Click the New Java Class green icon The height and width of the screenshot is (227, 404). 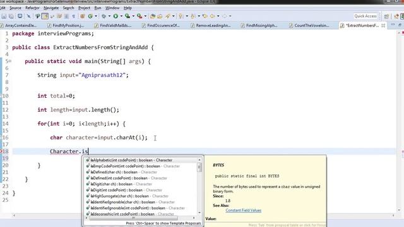(90, 16)
